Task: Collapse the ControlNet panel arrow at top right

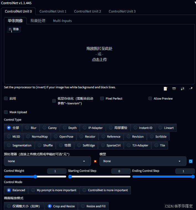Action: 195,3
